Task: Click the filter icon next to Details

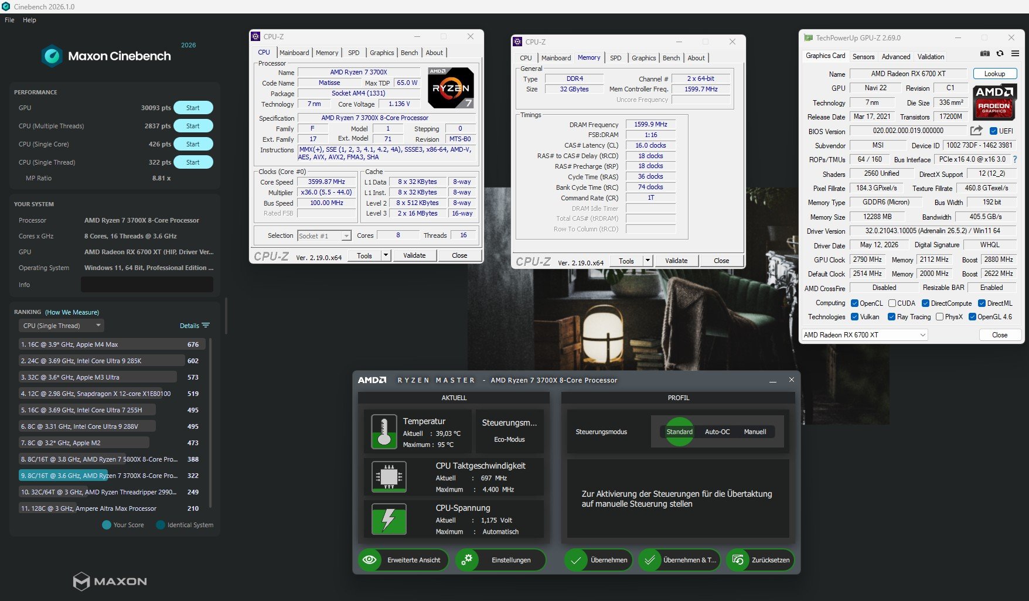Action: pos(206,326)
